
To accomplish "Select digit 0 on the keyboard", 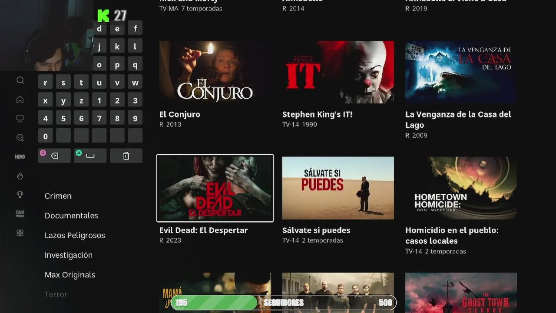I will [46, 137].
